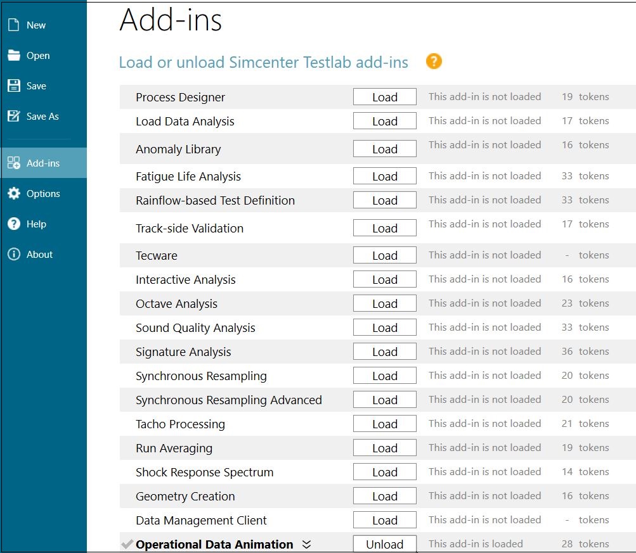This screenshot has width=636, height=553.
Task: Load the Octave Analysis add-in
Action: click(384, 304)
